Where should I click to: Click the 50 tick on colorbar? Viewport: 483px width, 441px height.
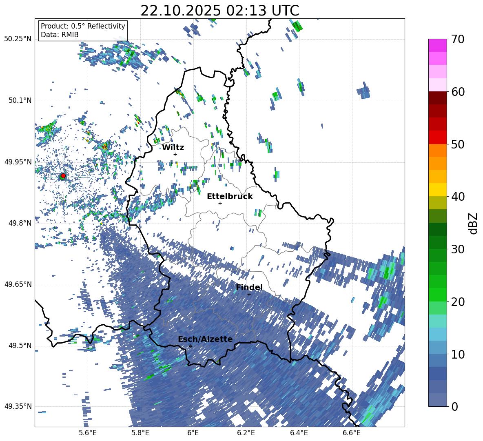coord(458,144)
